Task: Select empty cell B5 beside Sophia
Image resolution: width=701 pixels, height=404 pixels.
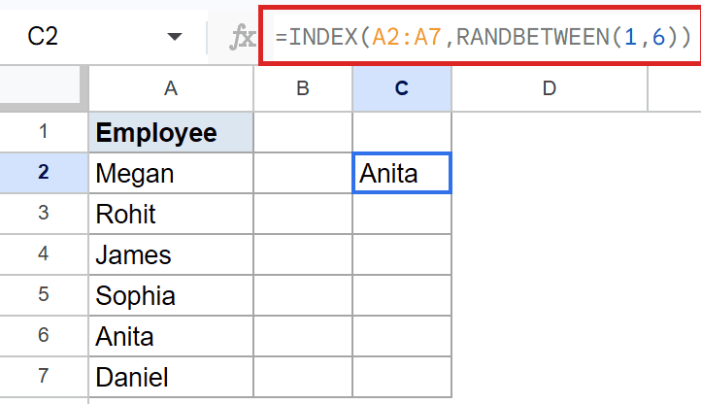Action: [x=303, y=295]
